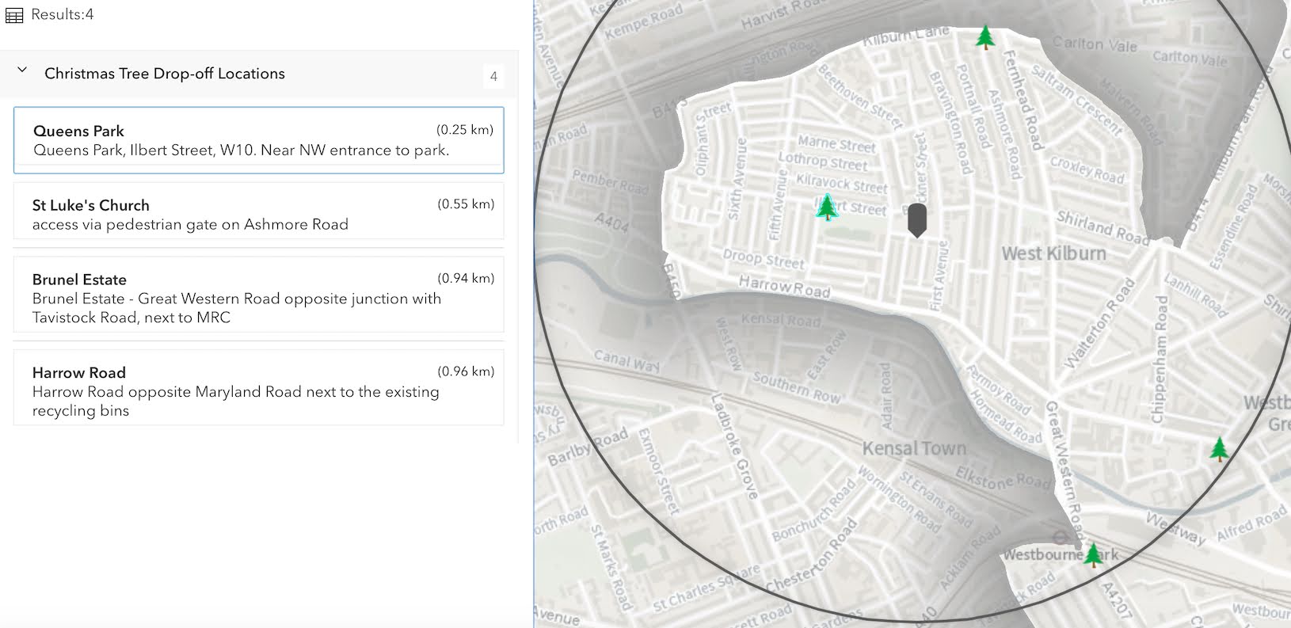Click the Droop Street map label

(764, 259)
